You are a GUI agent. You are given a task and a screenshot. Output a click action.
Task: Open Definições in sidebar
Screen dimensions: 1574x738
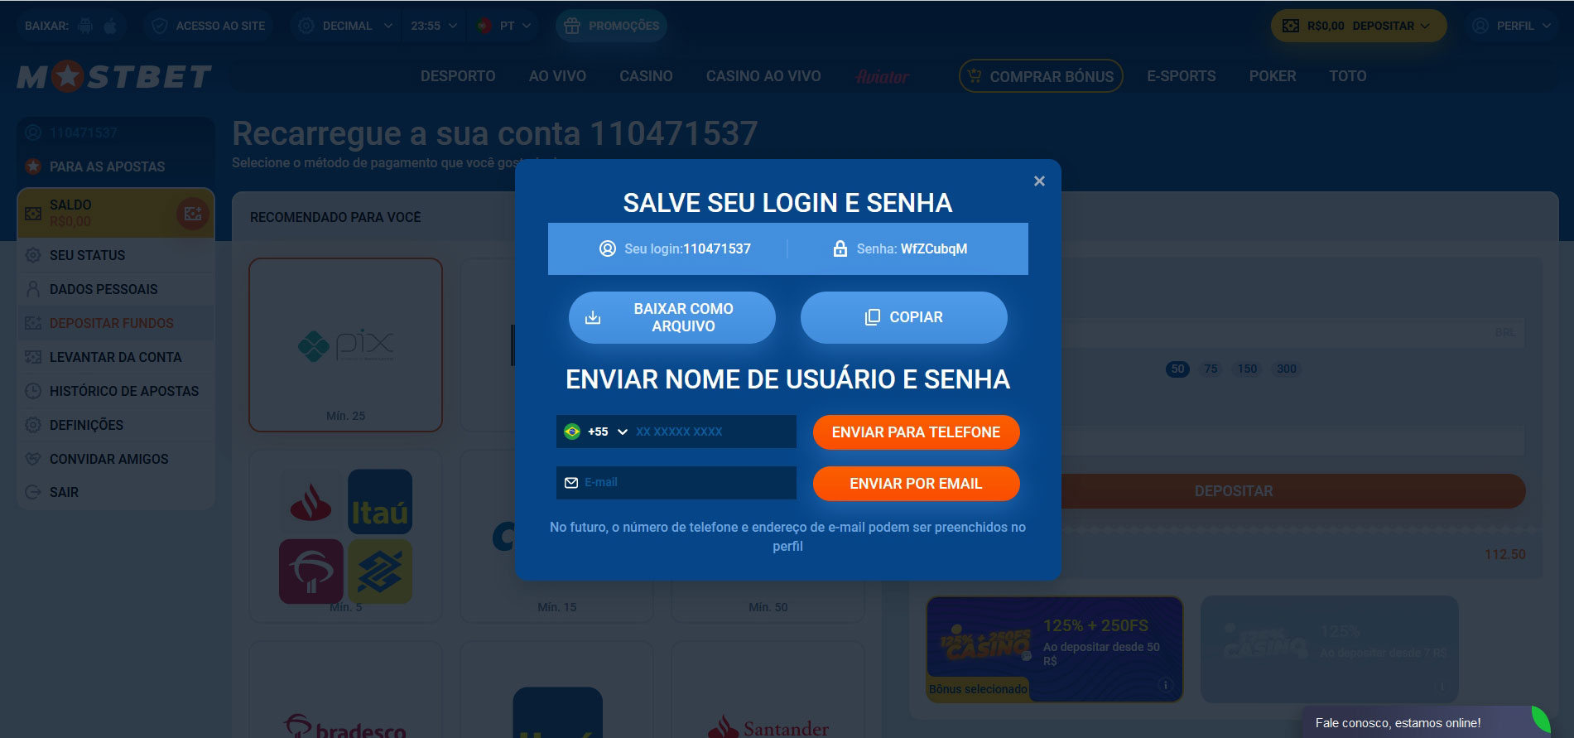pyautogui.click(x=116, y=425)
